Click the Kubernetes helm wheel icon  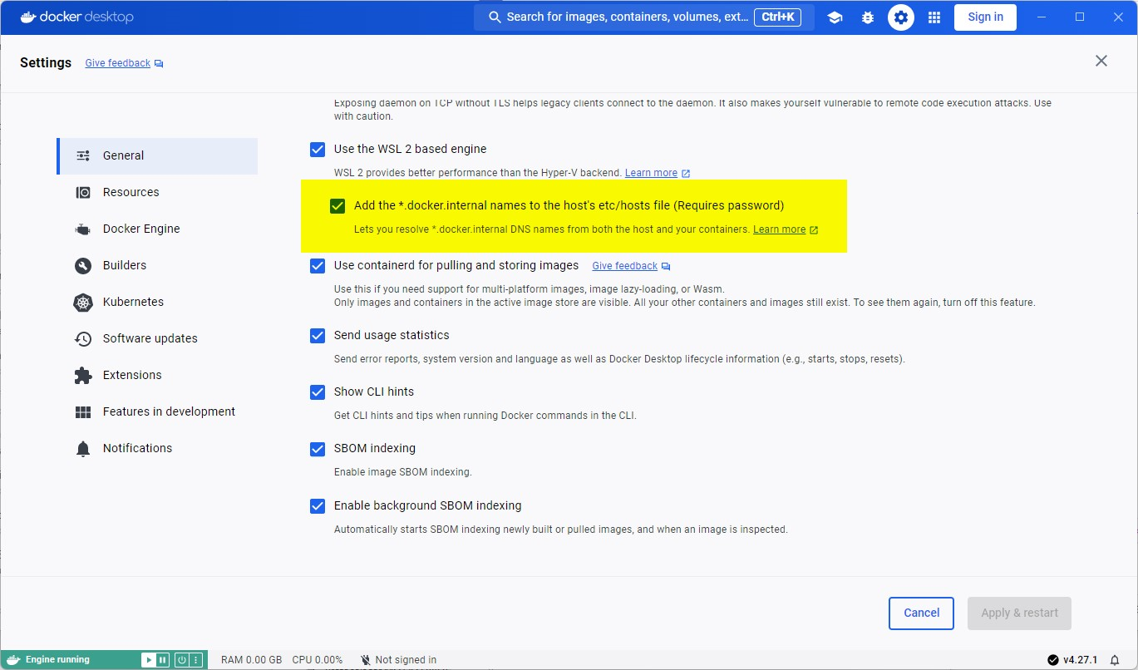[83, 302]
